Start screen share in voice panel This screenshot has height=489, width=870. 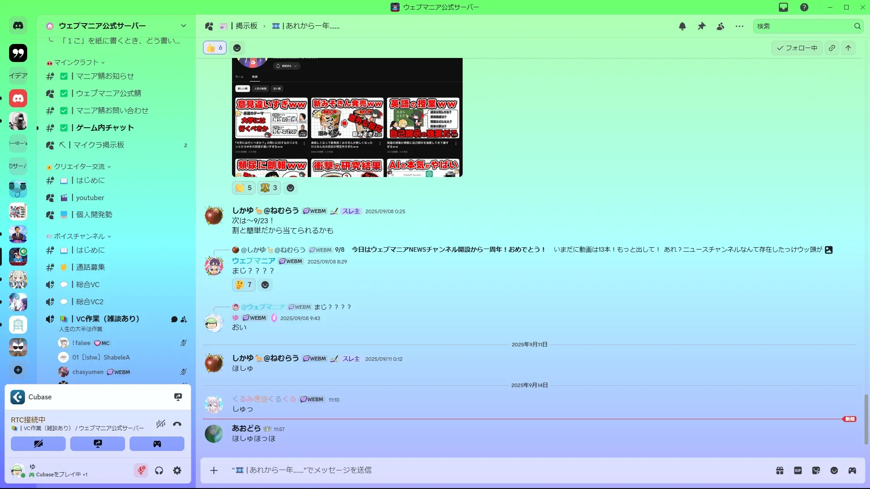tap(97, 444)
